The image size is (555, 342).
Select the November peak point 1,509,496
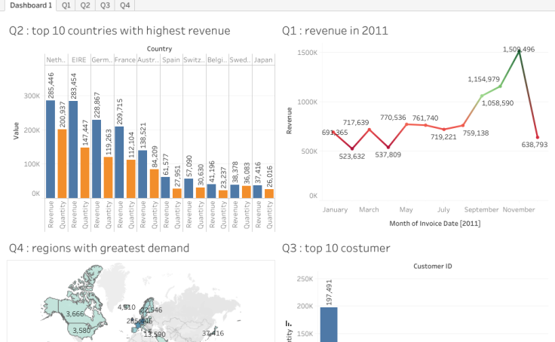coord(520,51)
